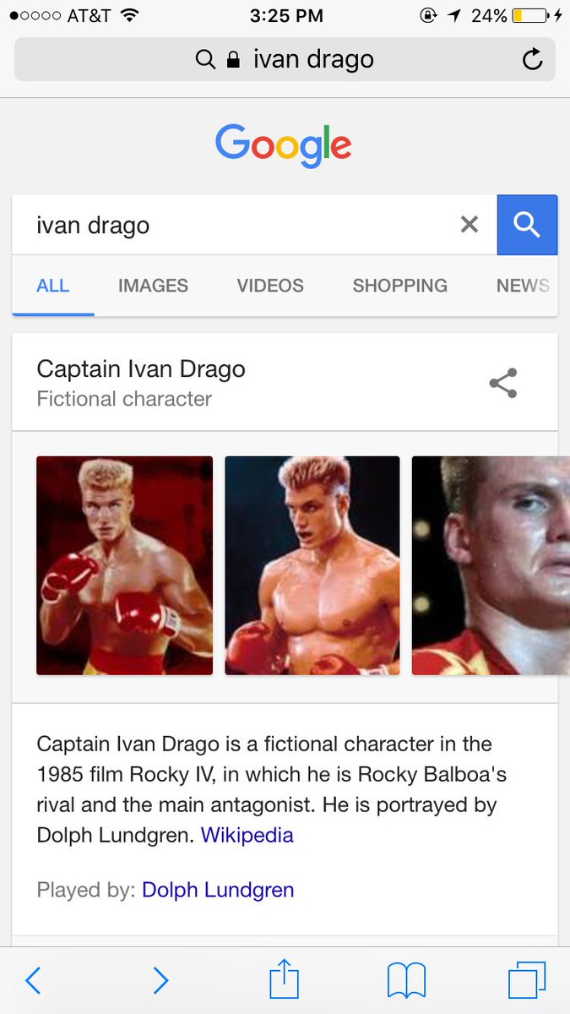This screenshot has width=570, height=1014.
Task: Tap the Google logo
Action: click(x=284, y=145)
